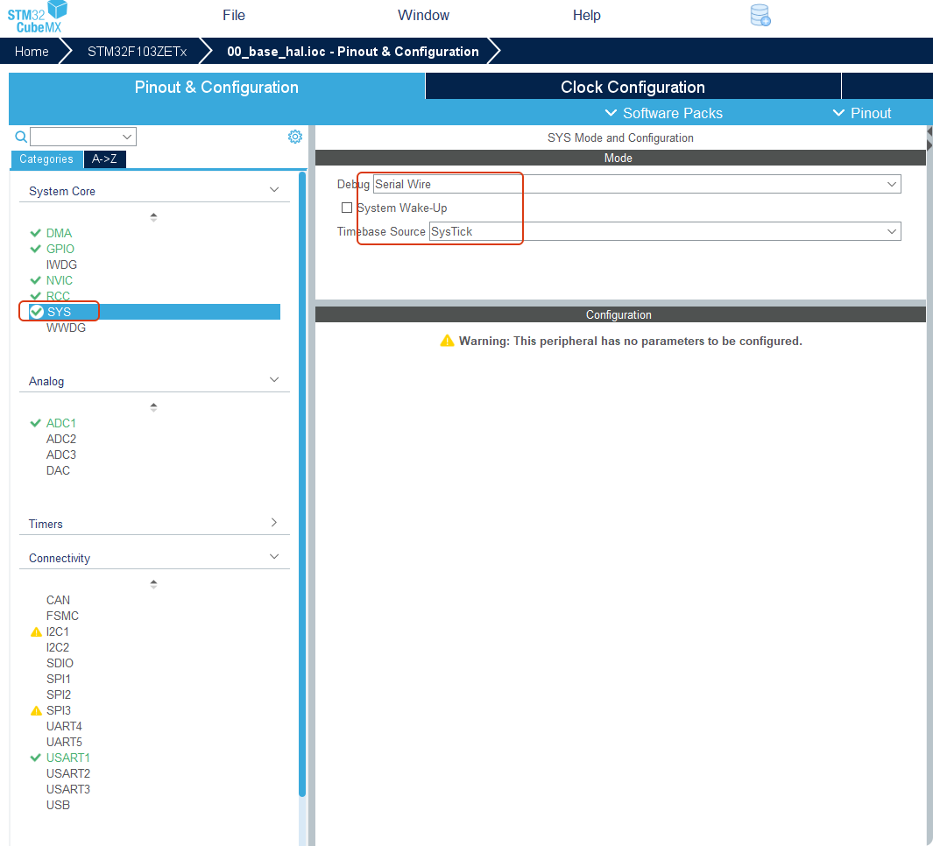Click the 00_base_hal.ioc breadcrumb
This screenshot has height=846, width=933.
[353, 52]
